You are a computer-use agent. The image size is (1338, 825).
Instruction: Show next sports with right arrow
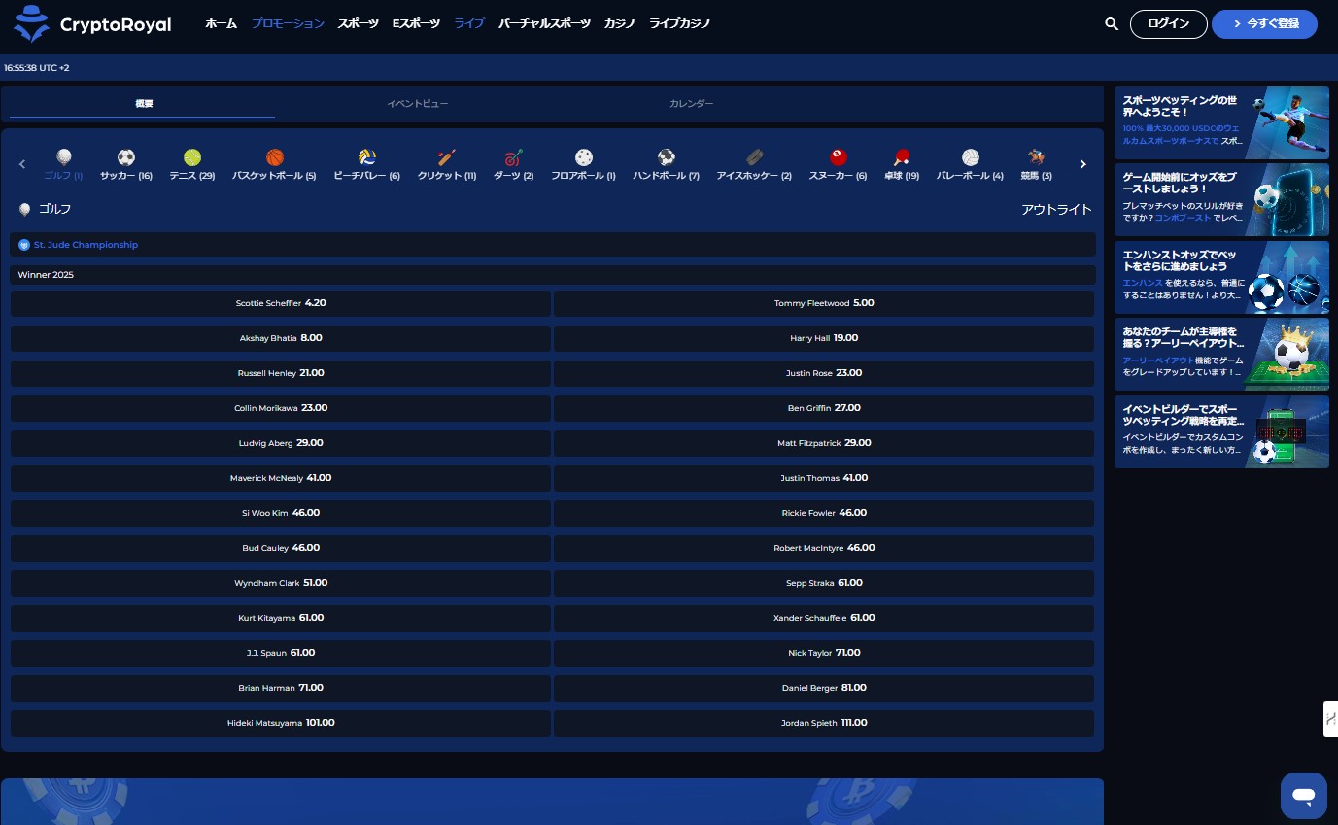point(1083,164)
